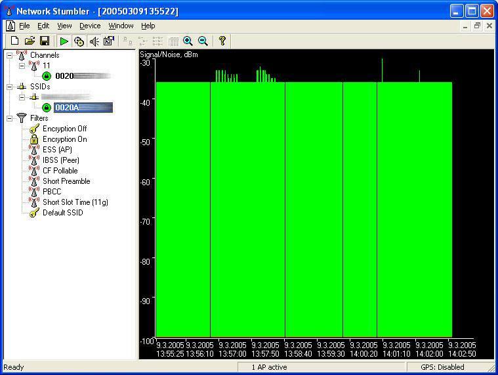Screen dimensions: 498x375
Task: Select the Short Slot Time (11g) filter
Action: (x=75, y=202)
